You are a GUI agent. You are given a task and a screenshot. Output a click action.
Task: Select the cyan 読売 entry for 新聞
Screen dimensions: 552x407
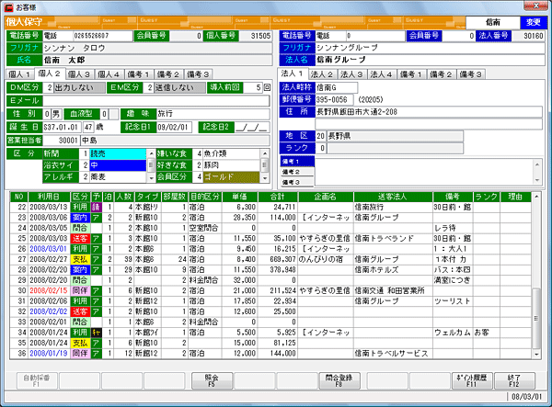(x=118, y=153)
